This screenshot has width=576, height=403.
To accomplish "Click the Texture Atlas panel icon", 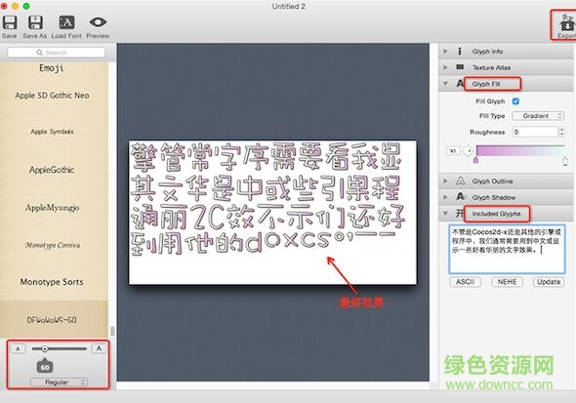I will pyautogui.click(x=460, y=67).
